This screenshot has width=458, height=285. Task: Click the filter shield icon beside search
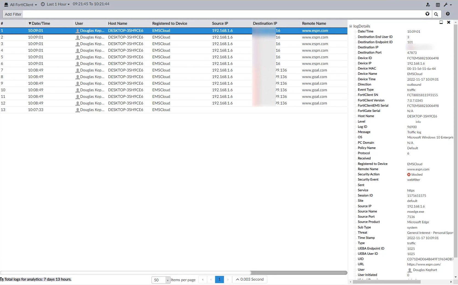428,14
